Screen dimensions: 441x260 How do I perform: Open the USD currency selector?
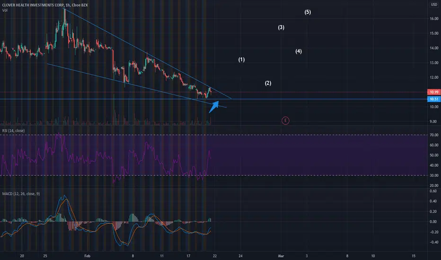(434, 5)
